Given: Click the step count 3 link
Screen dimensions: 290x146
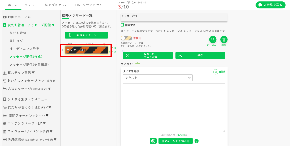Looking at the screenshot, I should (120, 7).
